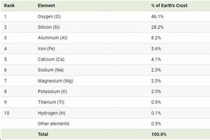The height and width of the screenshot is (140, 210).
Task: Select the Silicon (Si) cell
Action: [x=49, y=27]
